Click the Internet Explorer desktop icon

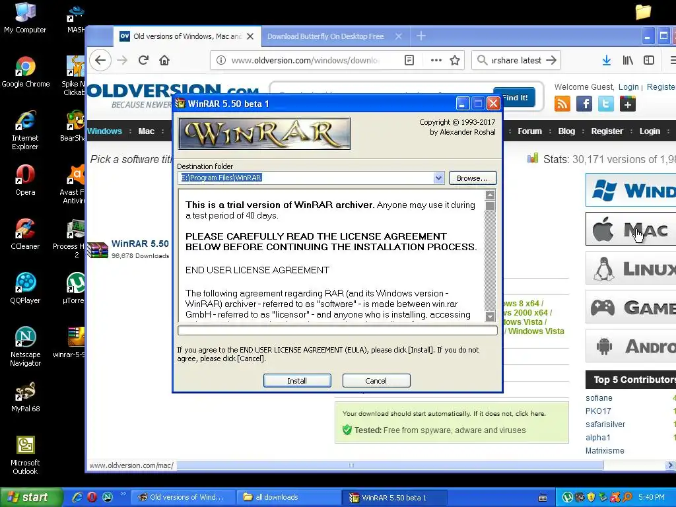coord(25,130)
